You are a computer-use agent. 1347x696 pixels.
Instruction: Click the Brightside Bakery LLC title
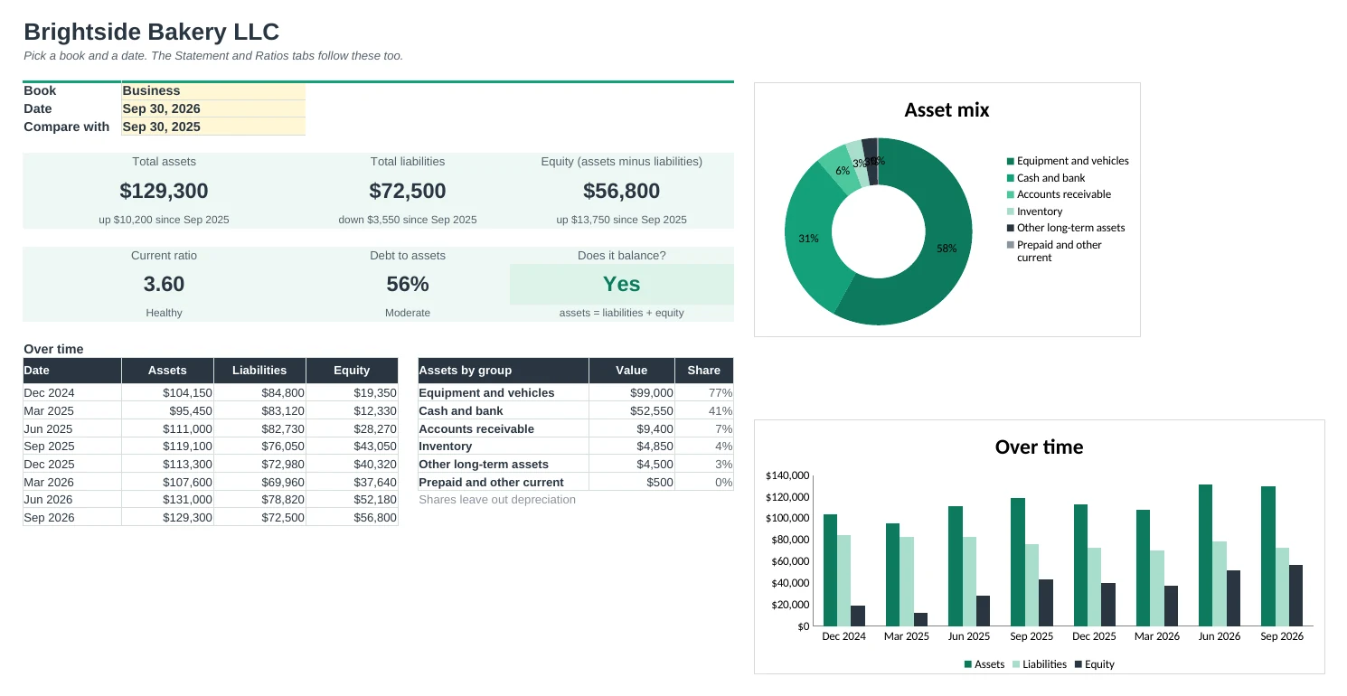pos(152,32)
